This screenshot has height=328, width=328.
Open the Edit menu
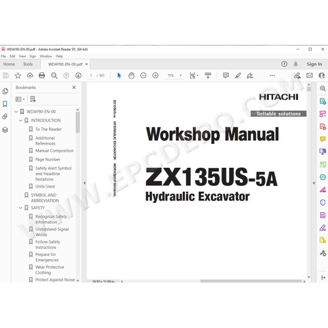point(12,56)
